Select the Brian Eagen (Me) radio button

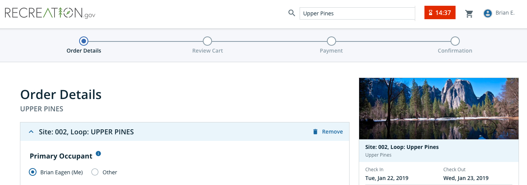click(x=33, y=172)
